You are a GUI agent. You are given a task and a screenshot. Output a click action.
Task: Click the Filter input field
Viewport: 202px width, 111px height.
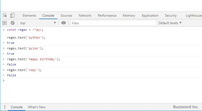click(112, 23)
